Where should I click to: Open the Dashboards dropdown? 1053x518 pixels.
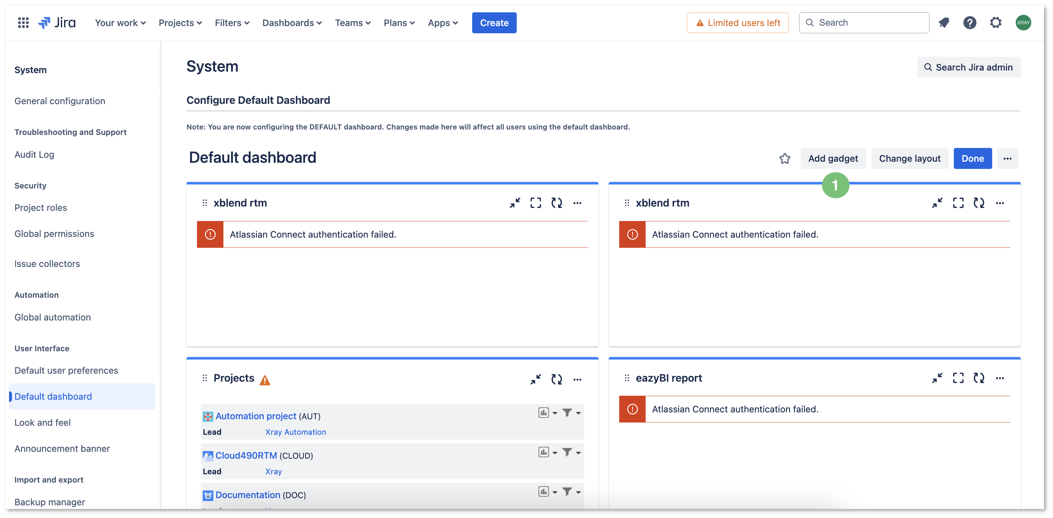coord(292,23)
